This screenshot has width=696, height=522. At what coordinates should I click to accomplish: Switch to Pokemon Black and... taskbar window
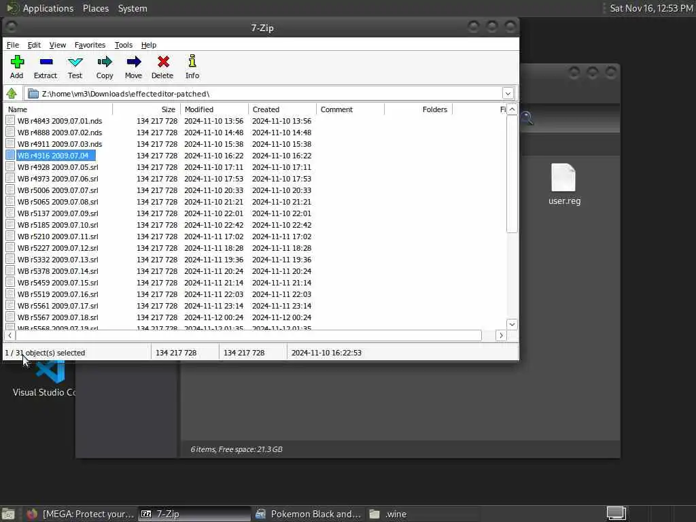pos(309,514)
